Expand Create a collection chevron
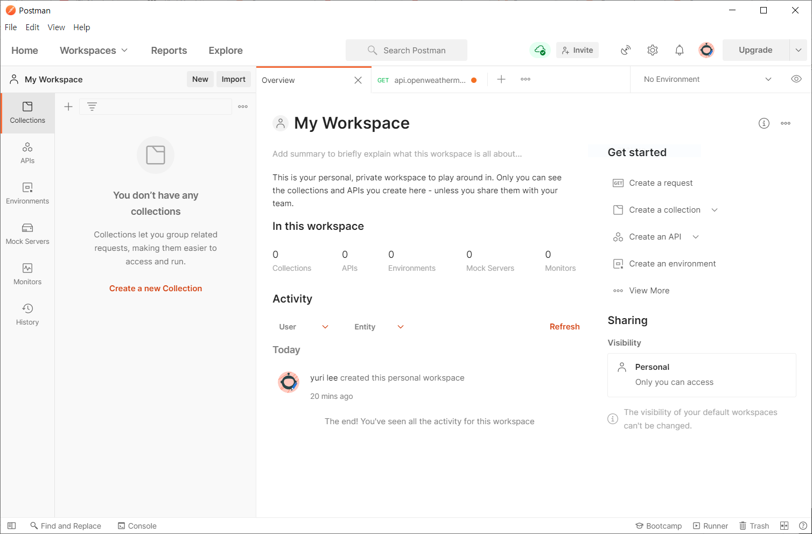Viewport: 812px width, 534px height. tap(715, 210)
